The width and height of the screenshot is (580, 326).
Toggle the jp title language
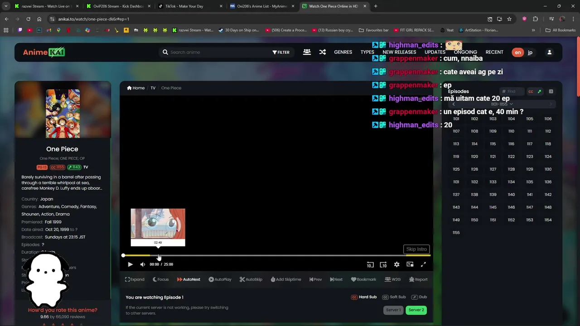tap(530, 52)
